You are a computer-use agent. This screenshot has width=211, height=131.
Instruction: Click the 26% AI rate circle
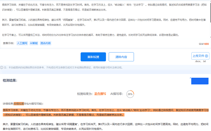click(130, 94)
